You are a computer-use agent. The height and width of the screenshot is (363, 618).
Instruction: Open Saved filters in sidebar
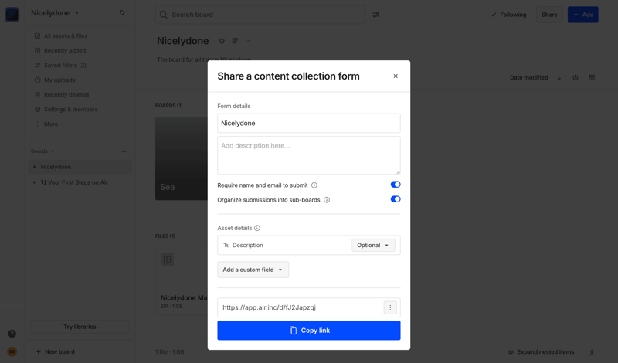[x=65, y=66]
